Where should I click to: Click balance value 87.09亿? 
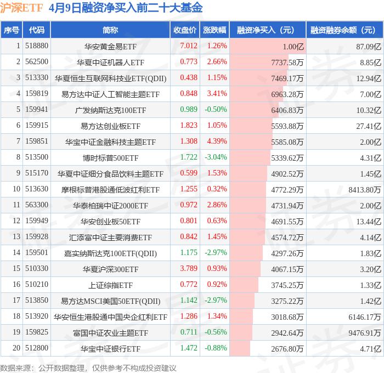pos(369,46)
